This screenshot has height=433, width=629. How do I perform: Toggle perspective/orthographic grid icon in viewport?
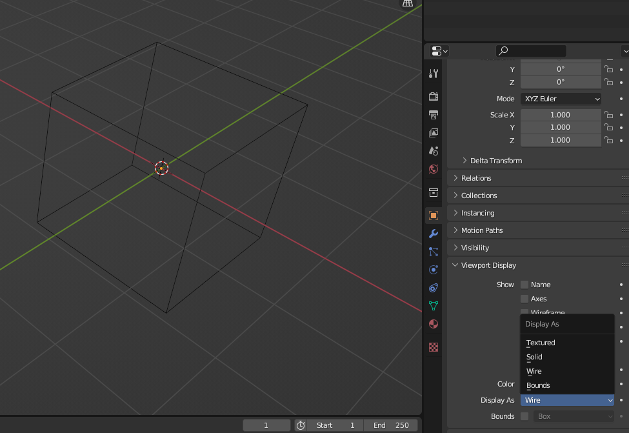(408, 3)
